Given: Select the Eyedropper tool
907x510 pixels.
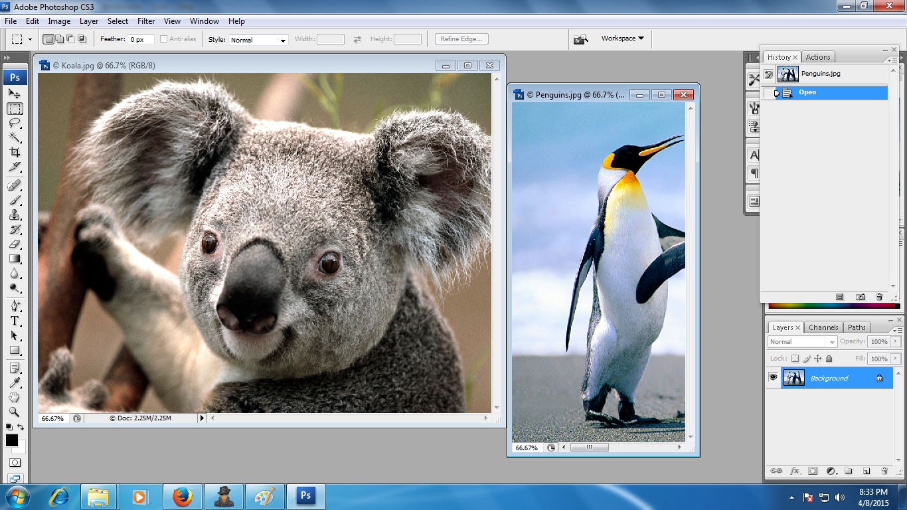Looking at the screenshot, I should (15, 382).
